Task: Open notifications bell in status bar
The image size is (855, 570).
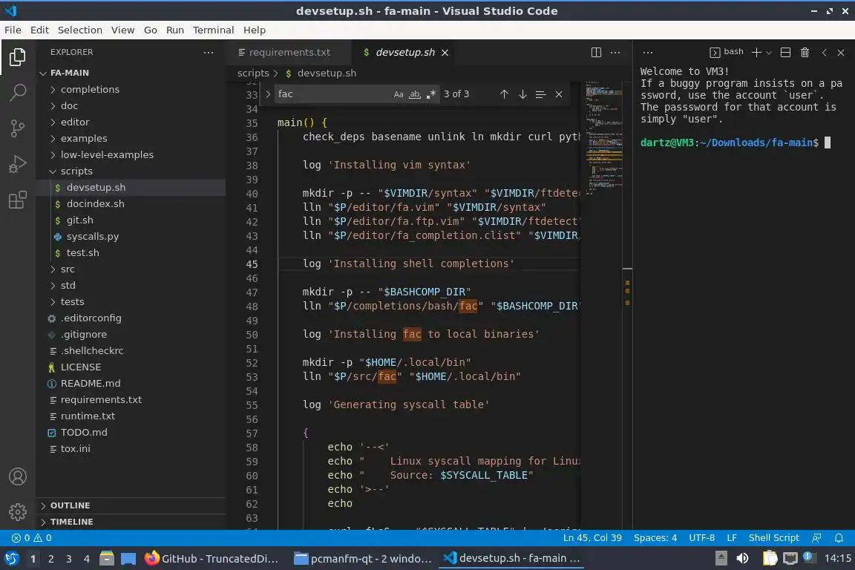Action: [839, 538]
